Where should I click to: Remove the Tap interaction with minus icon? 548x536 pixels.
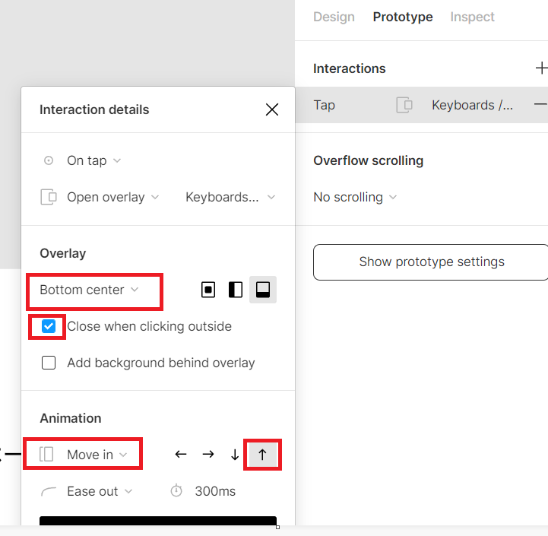pos(540,104)
